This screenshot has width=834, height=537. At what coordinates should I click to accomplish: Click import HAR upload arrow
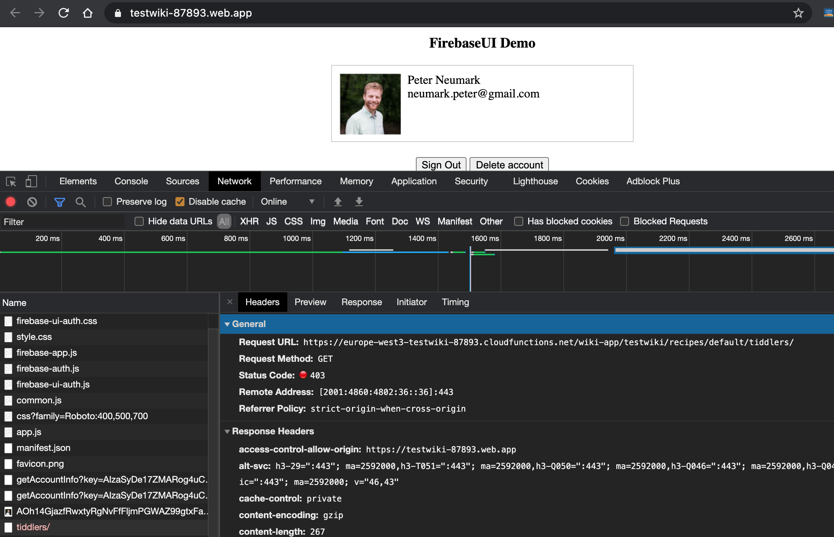[338, 202]
